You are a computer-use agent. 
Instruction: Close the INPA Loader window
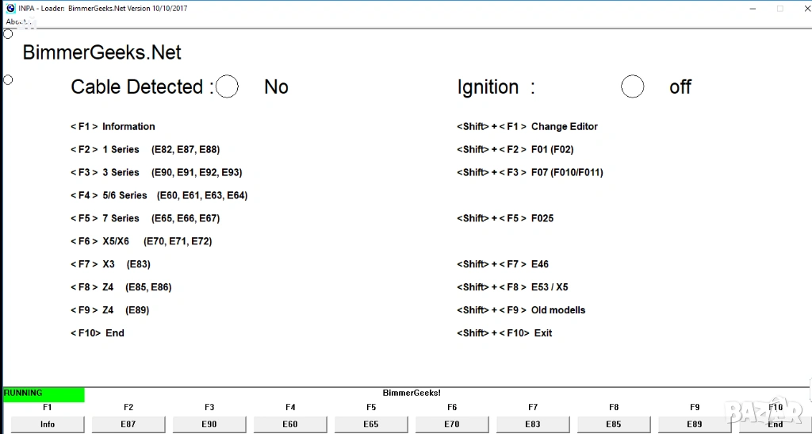[x=806, y=8]
